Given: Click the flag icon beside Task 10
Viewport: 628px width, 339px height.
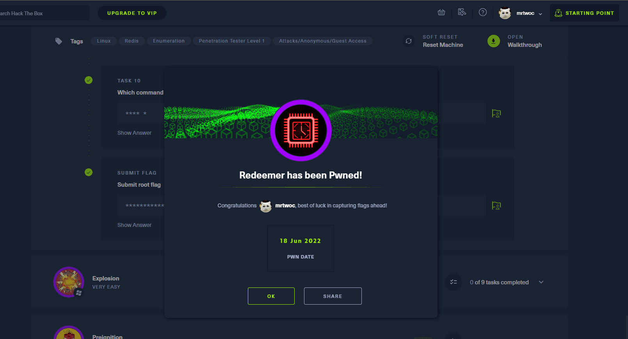Looking at the screenshot, I should pyautogui.click(x=496, y=114).
